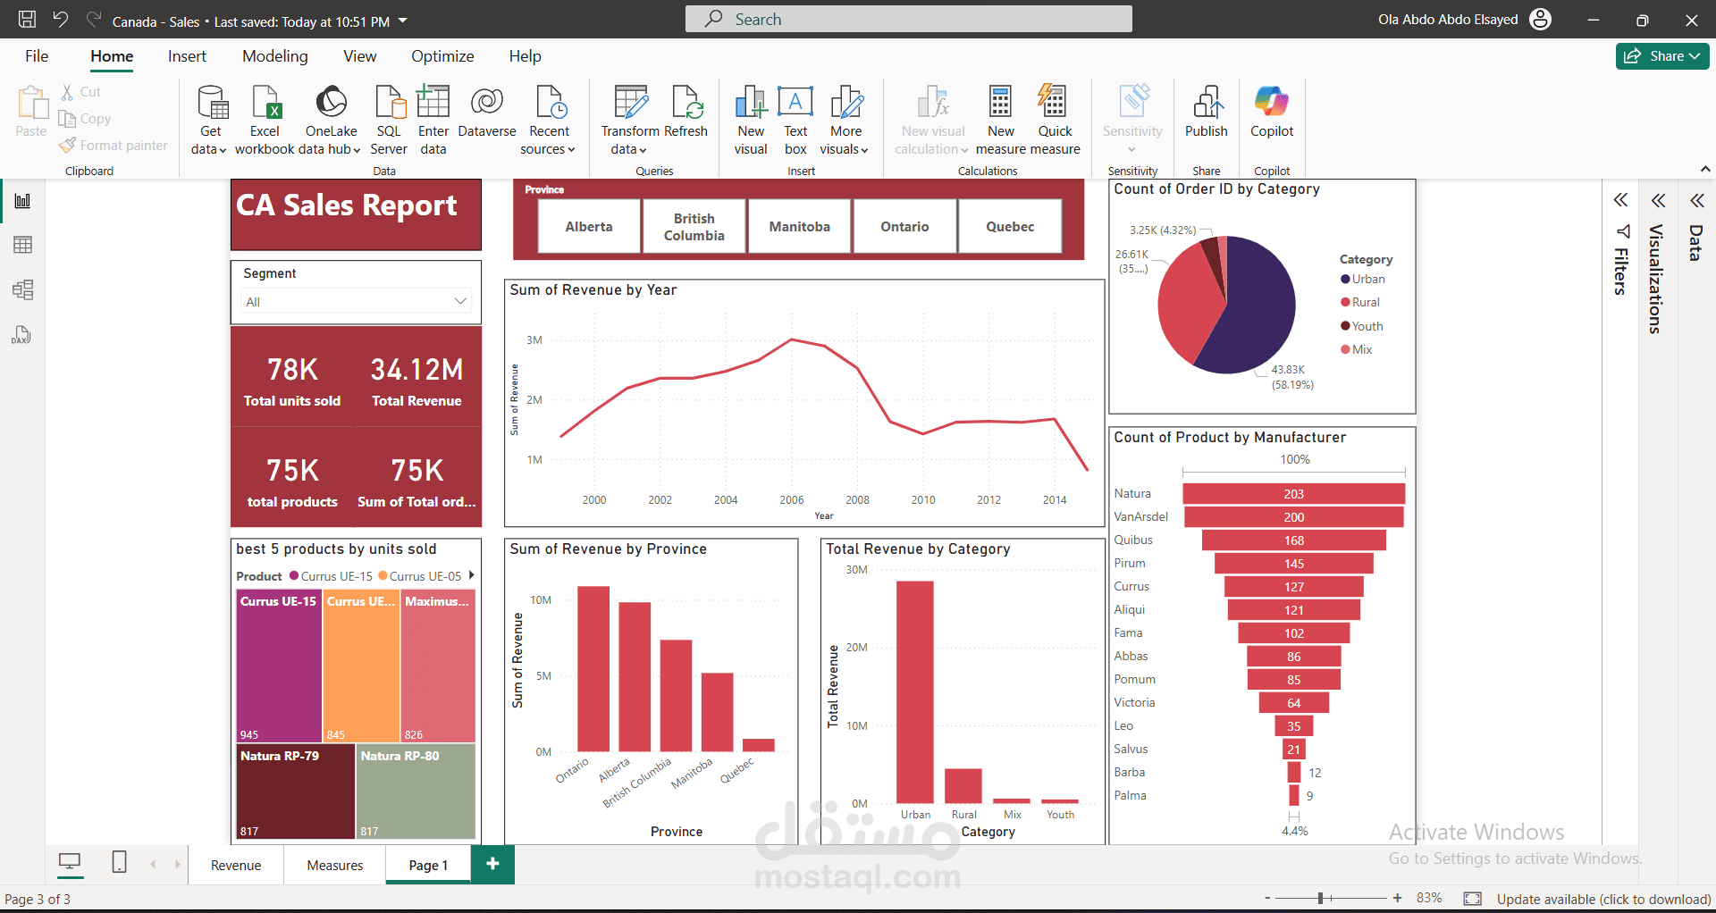Viewport: 1716px width, 913px height.
Task: Switch to desktop layout view
Action: (x=70, y=862)
